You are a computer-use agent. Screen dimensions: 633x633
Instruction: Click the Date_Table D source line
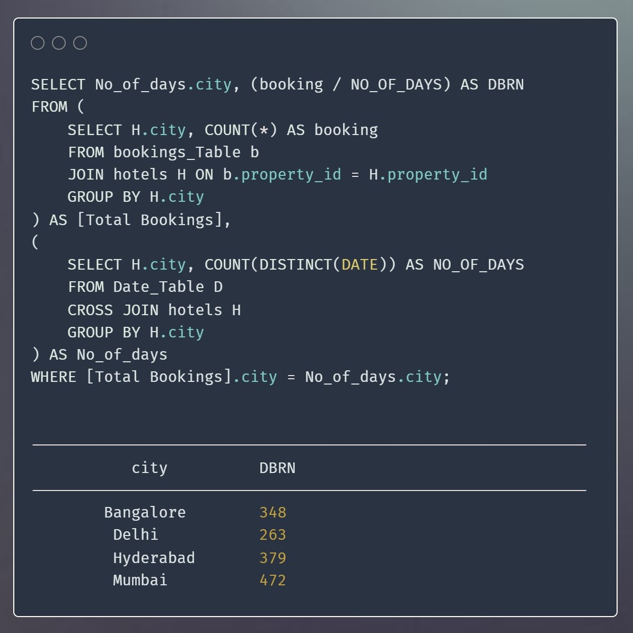point(145,287)
